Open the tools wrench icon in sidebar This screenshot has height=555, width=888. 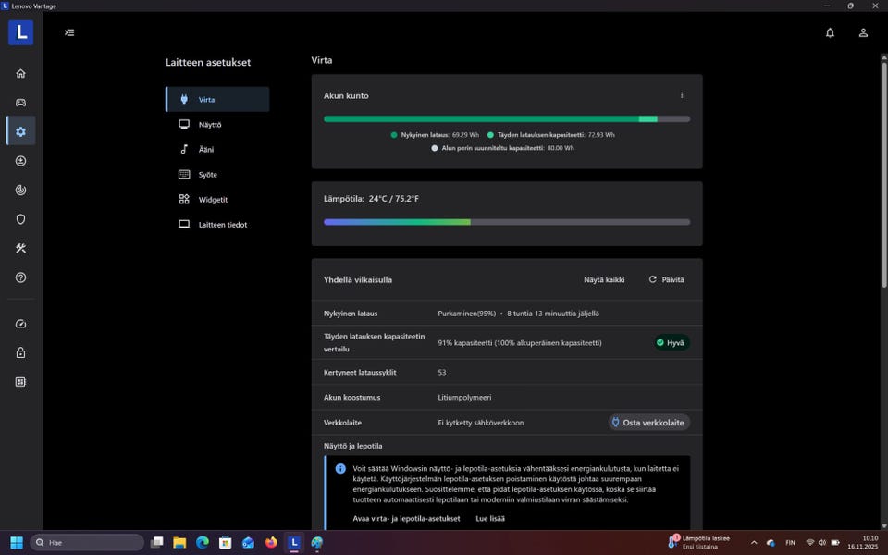click(20, 248)
